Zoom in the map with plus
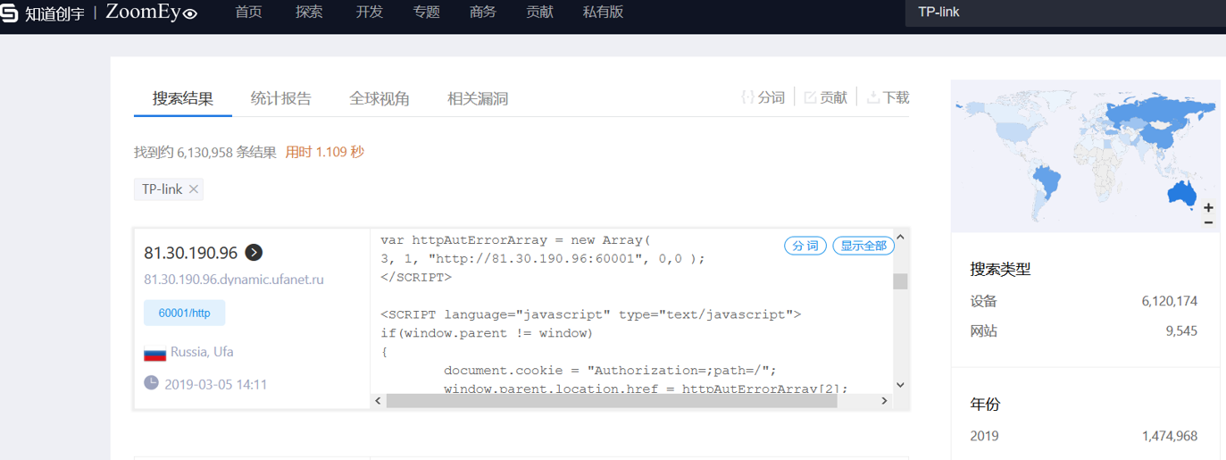The width and height of the screenshot is (1226, 460). pyautogui.click(x=1208, y=206)
